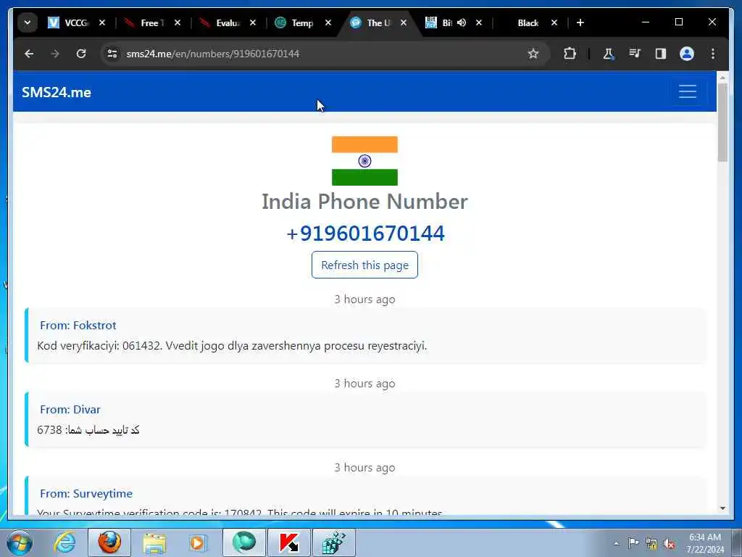Bookmark this page with the star icon
742x557 pixels.
click(x=533, y=54)
